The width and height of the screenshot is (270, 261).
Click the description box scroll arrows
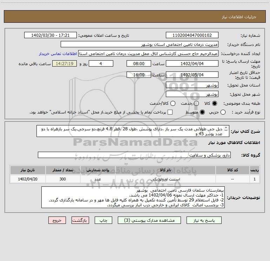[x=226, y=129]
